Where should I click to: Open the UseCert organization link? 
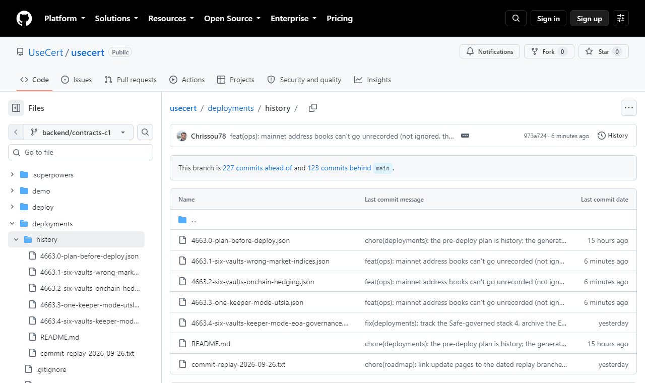[46, 52]
